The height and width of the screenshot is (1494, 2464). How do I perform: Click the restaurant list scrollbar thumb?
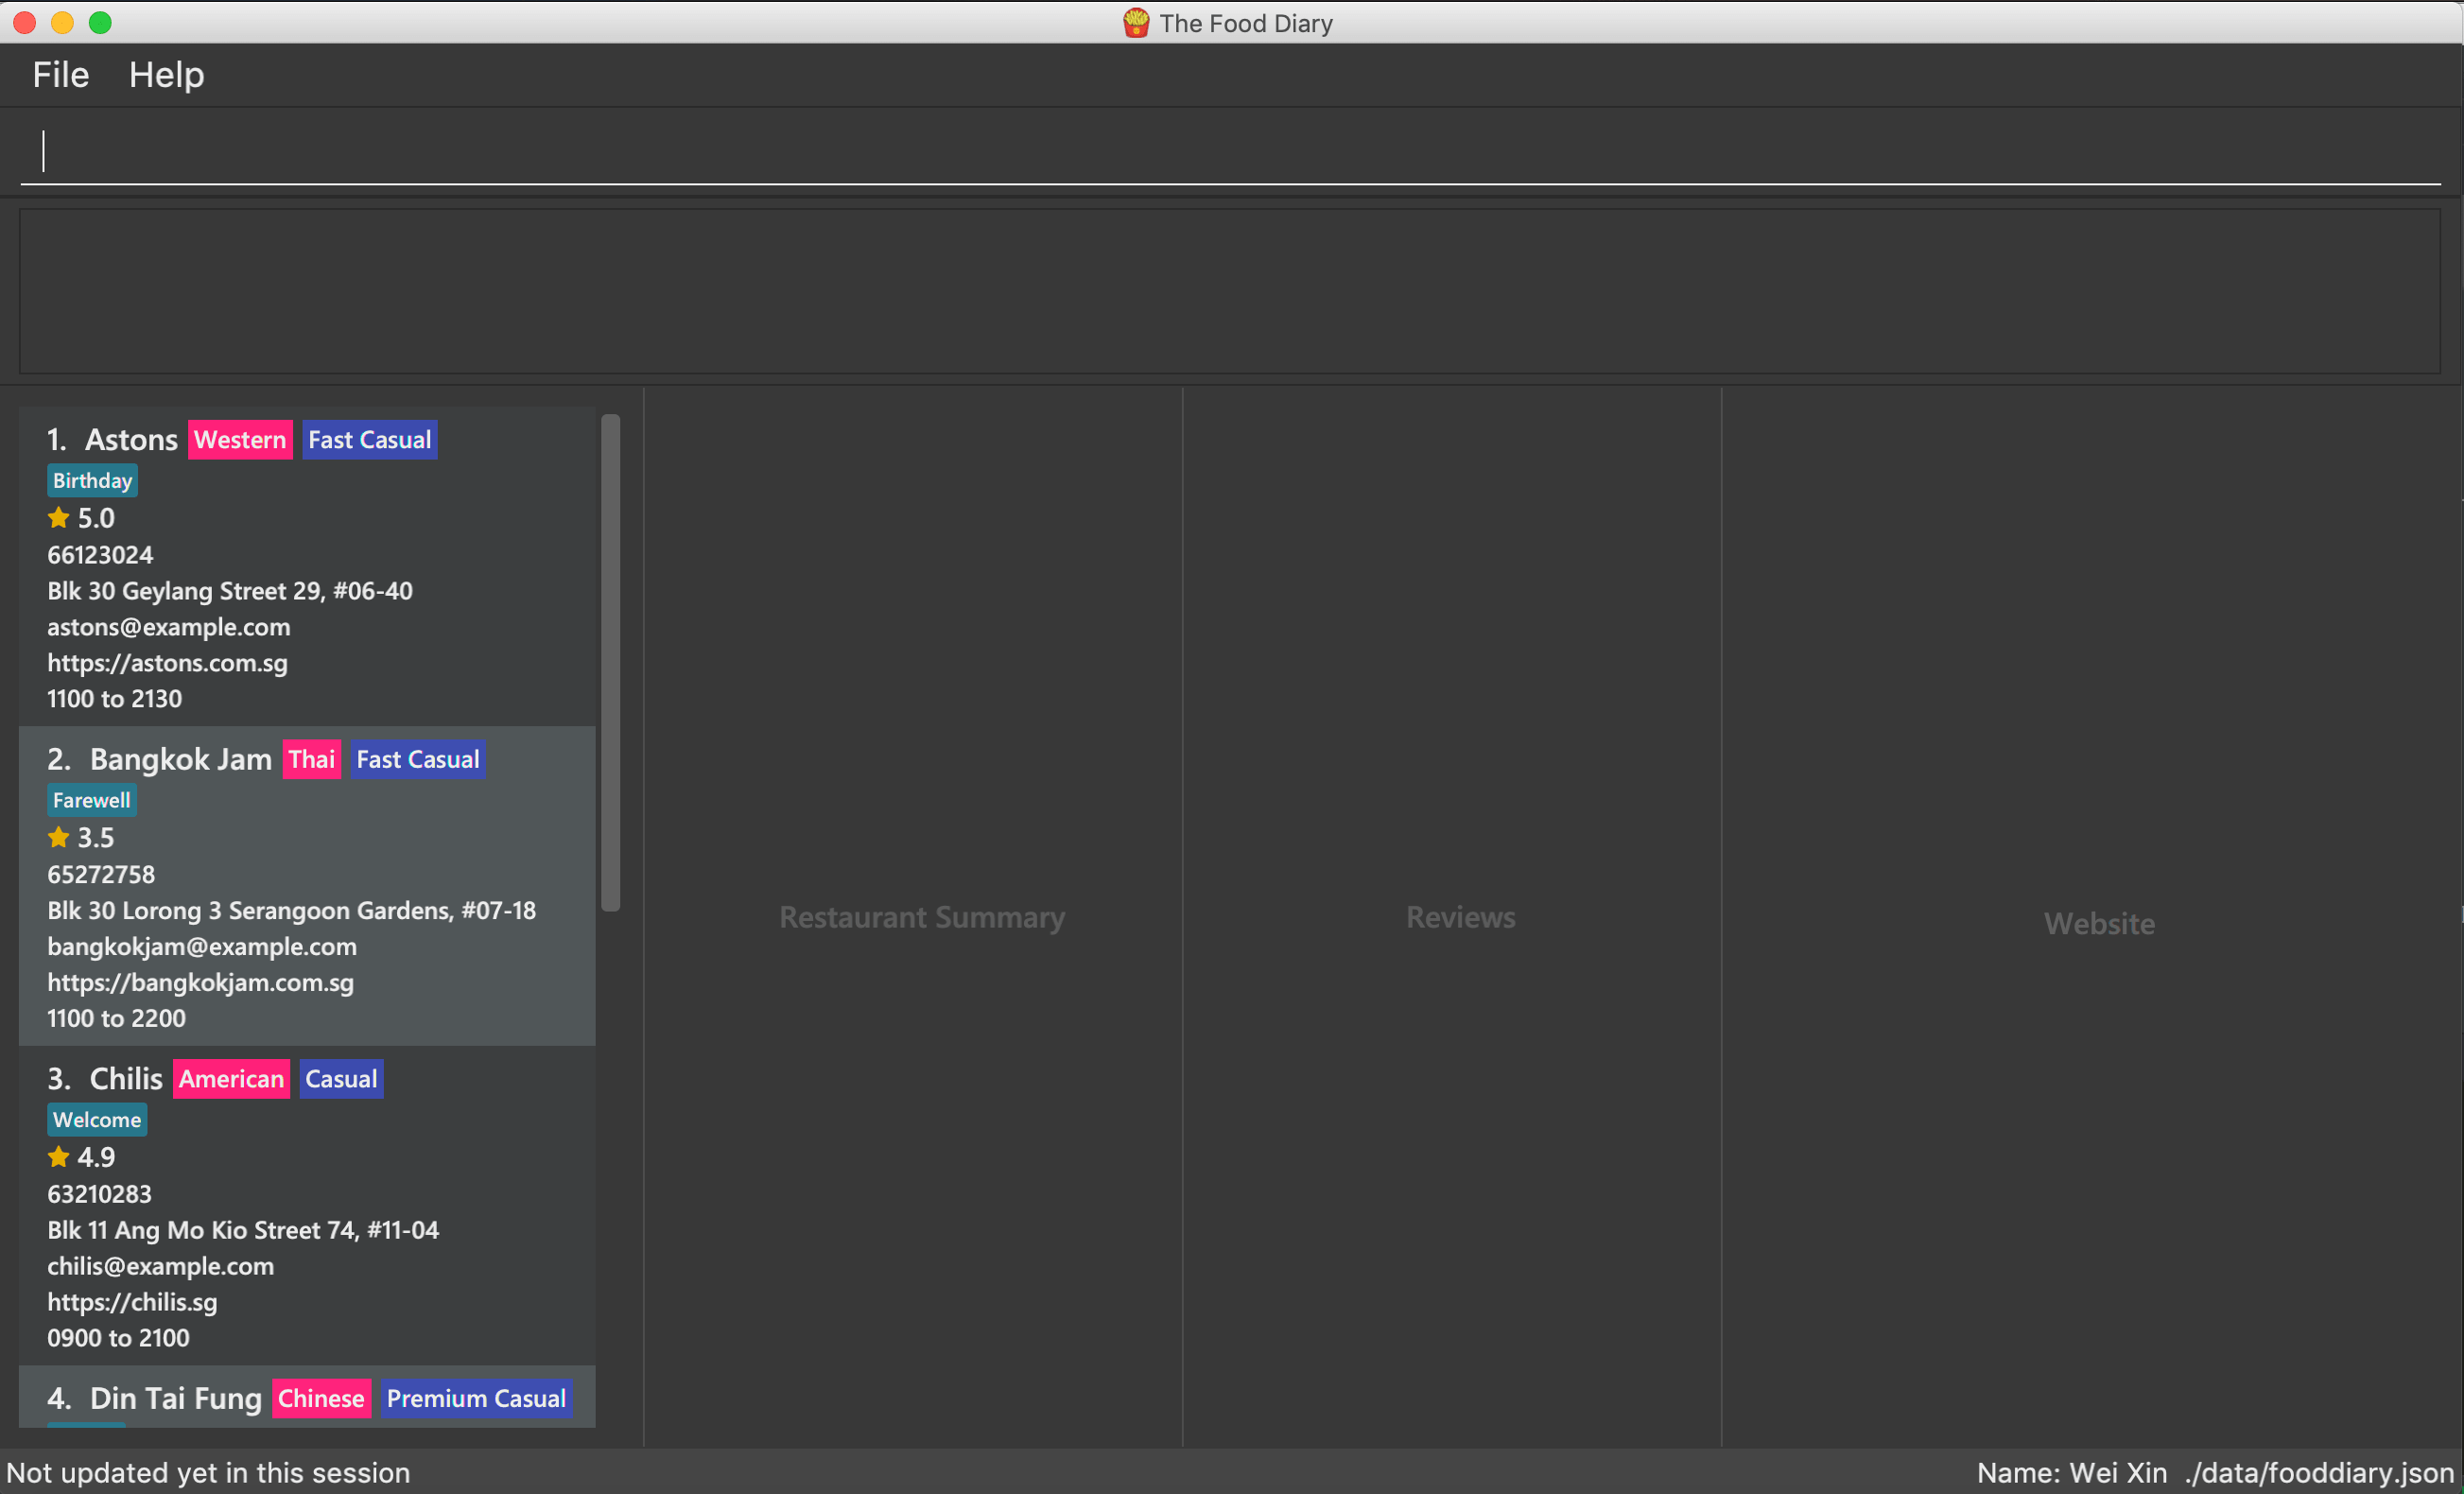pos(610,662)
